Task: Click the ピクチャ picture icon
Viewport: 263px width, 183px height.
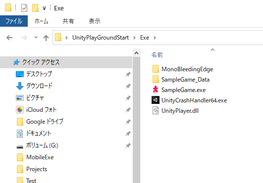Action: pos(20,98)
